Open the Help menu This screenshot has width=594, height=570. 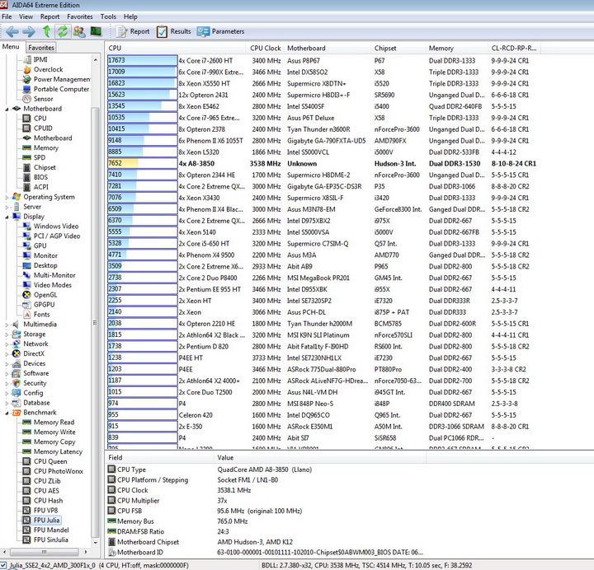(x=130, y=16)
